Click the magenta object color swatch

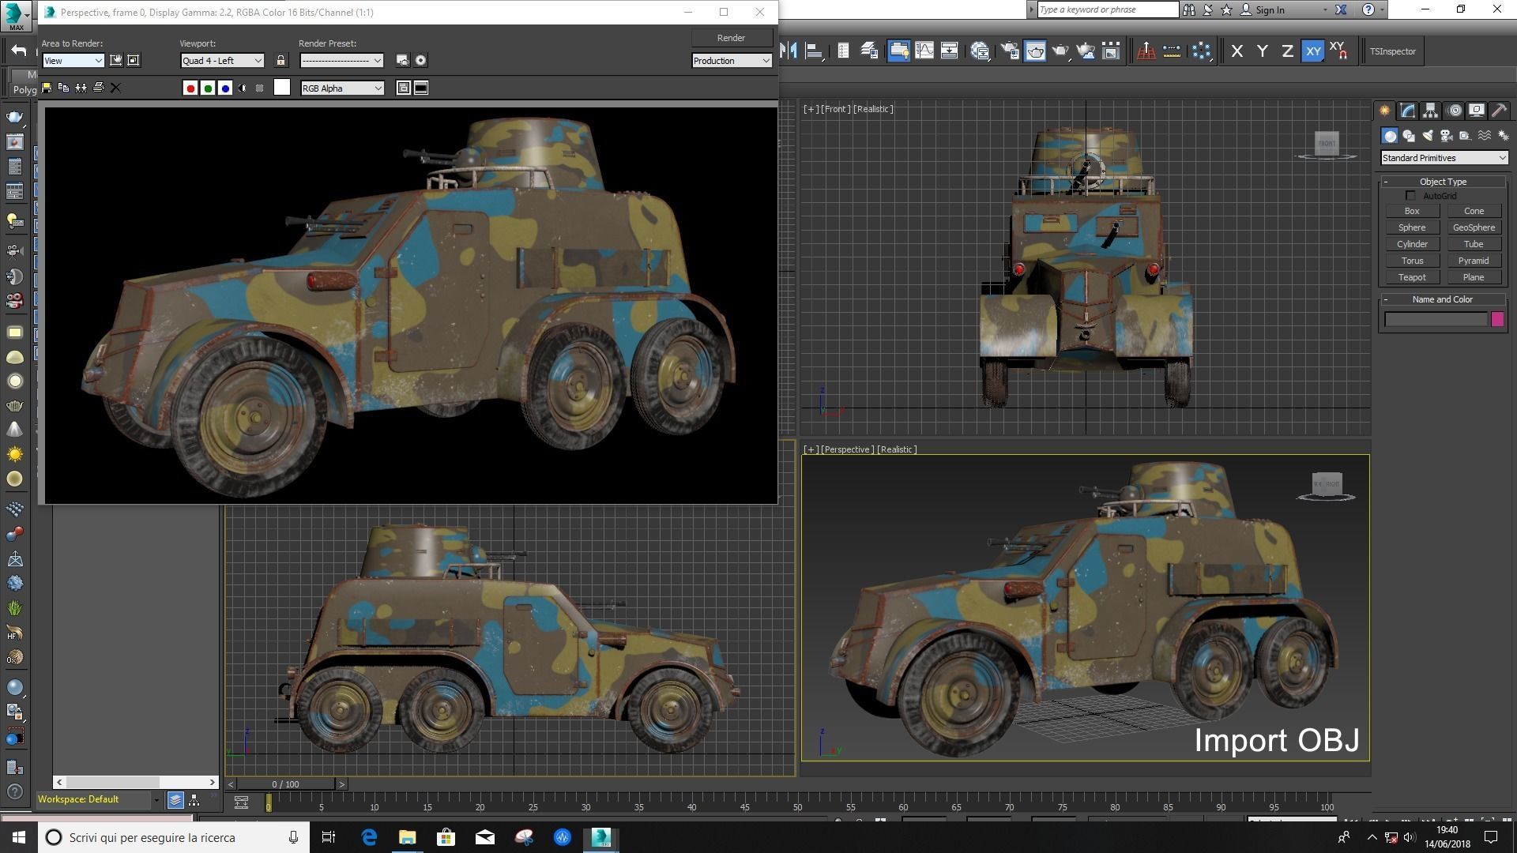(1497, 319)
